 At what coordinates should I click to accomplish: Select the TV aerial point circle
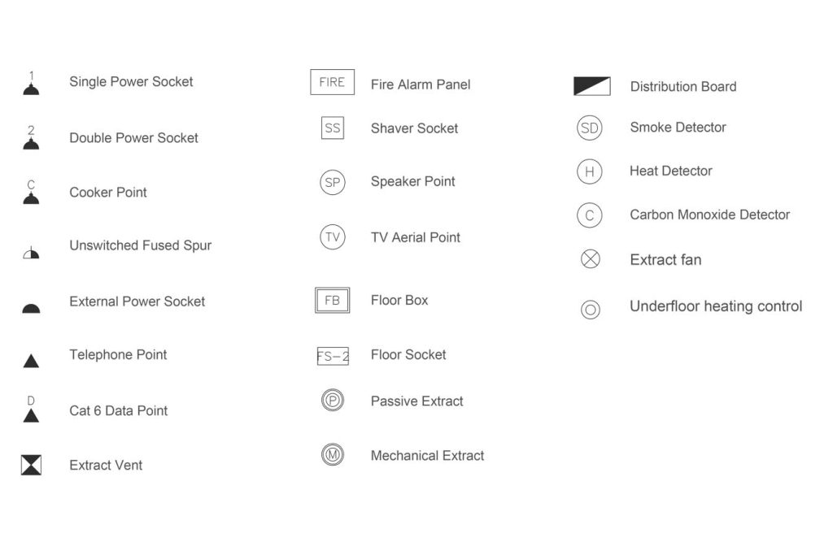(x=333, y=237)
